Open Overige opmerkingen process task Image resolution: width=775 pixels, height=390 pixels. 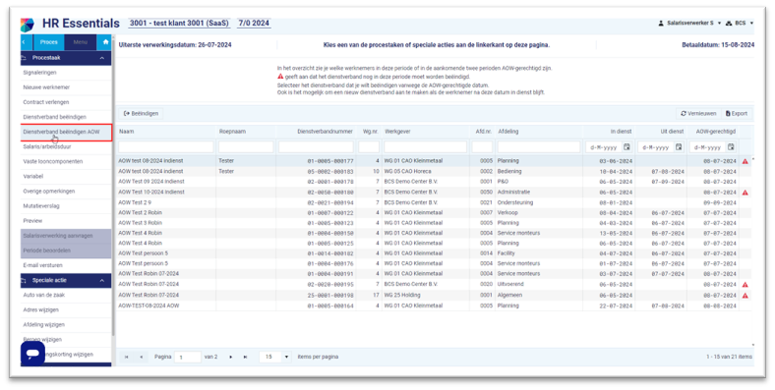tap(66, 191)
